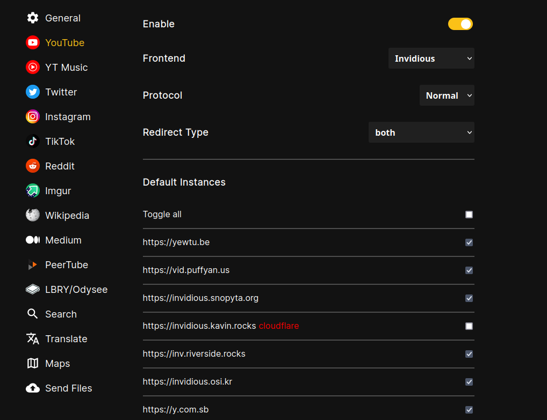The height and width of the screenshot is (420, 547).
Task: Click the Twitter bird icon
Action: (32, 92)
